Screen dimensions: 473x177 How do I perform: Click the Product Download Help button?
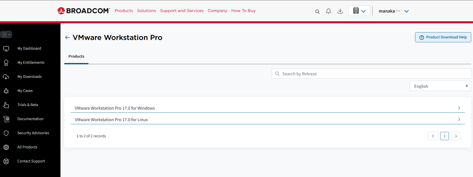tap(443, 37)
